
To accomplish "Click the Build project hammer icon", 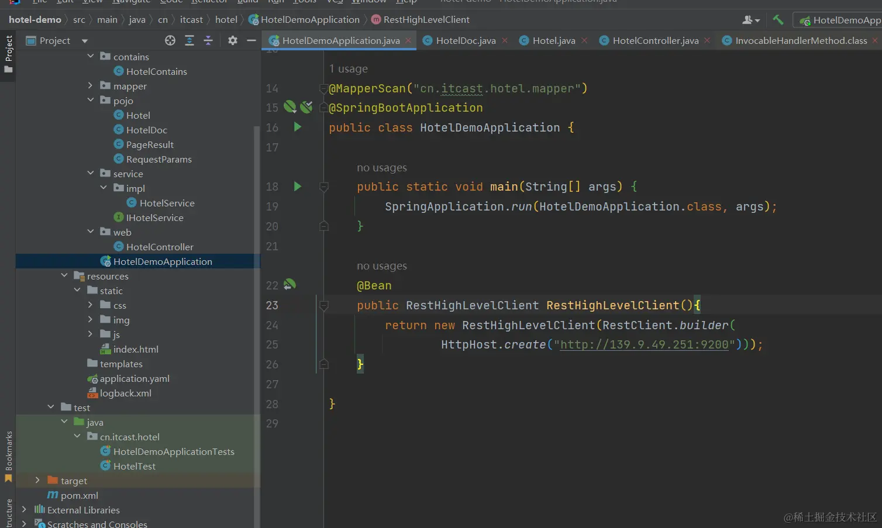I will pyautogui.click(x=778, y=20).
